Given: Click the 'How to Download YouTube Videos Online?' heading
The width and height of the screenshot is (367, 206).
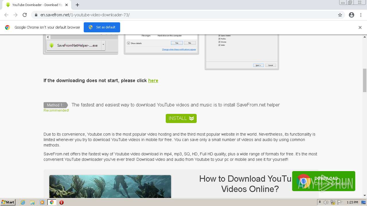Looking at the screenshot, I should tap(250, 184).
